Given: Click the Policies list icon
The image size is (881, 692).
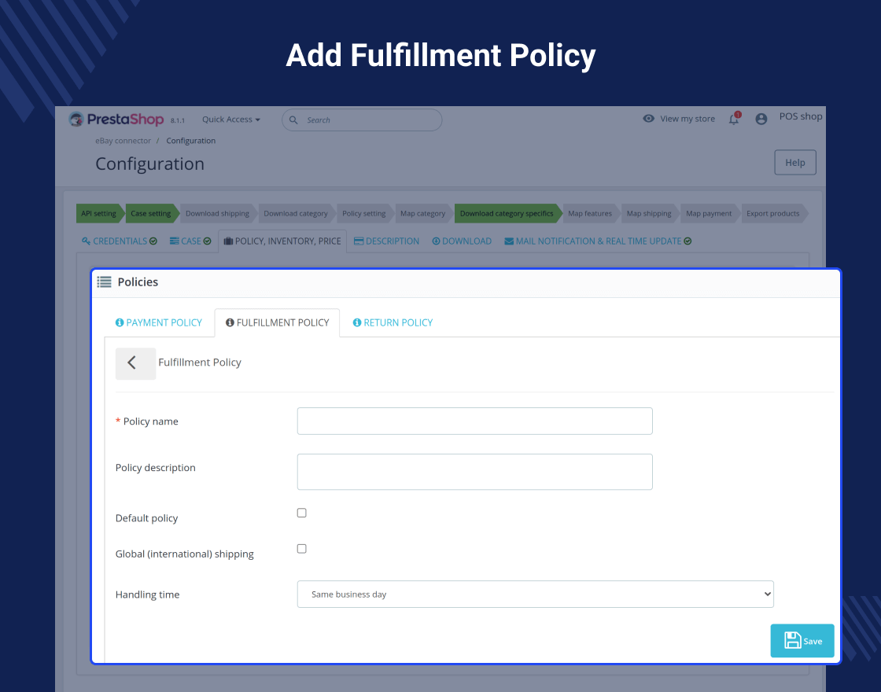Looking at the screenshot, I should tap(104, 282).
